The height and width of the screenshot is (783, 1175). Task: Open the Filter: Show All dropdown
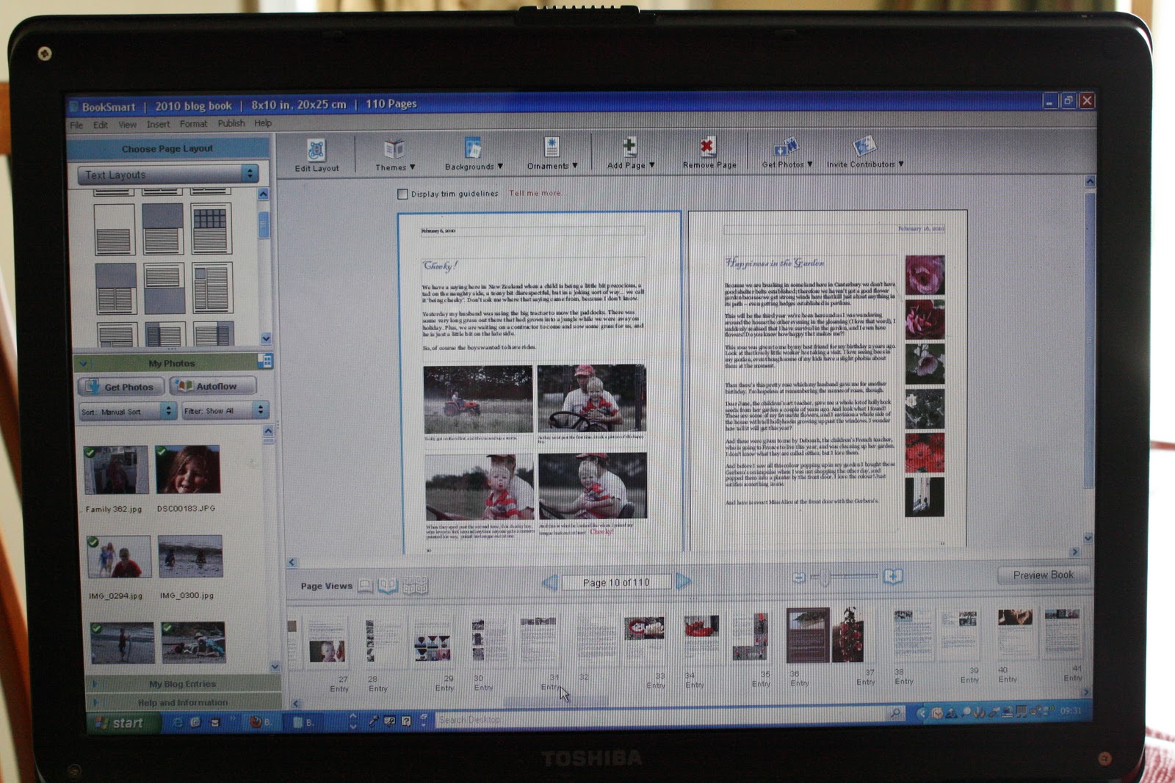(x=225, y=411)
